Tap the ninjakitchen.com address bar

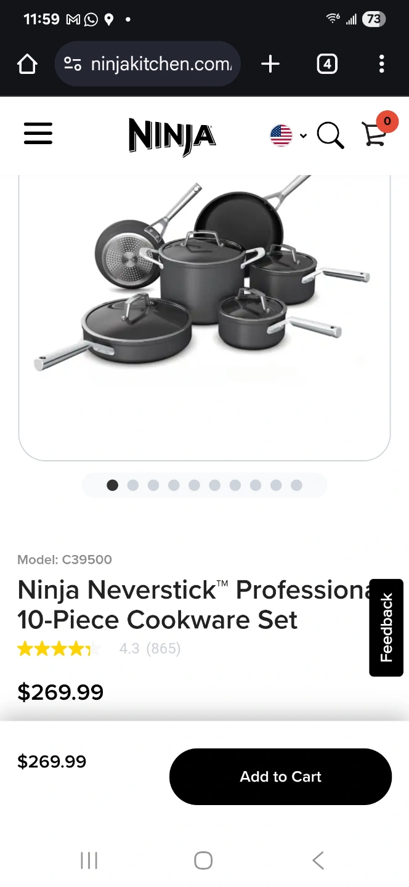pos(148,64)
